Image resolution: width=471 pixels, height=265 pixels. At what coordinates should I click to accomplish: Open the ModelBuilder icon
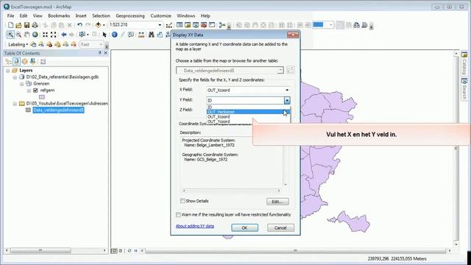pyautogui.click(x=222, y=25)
